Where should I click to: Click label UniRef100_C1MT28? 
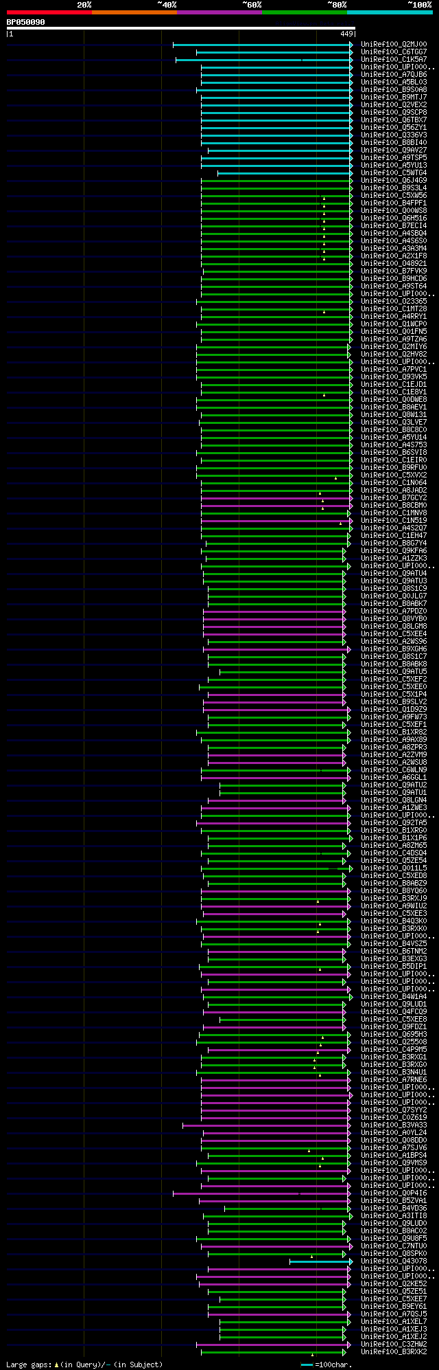pos(394,308)
